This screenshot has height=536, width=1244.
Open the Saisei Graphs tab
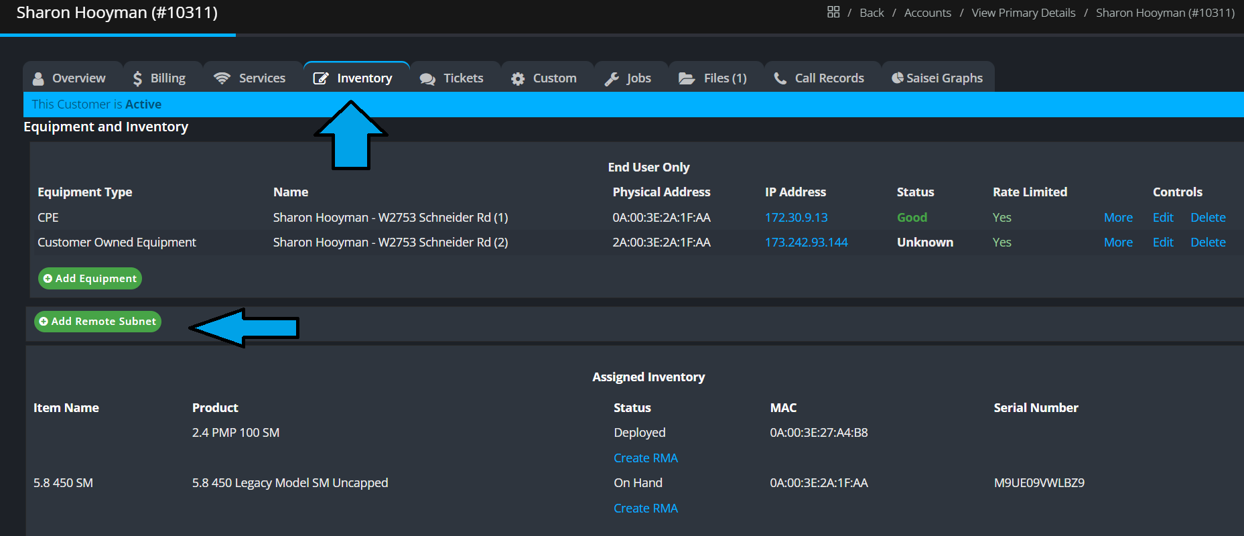(938, 78)
